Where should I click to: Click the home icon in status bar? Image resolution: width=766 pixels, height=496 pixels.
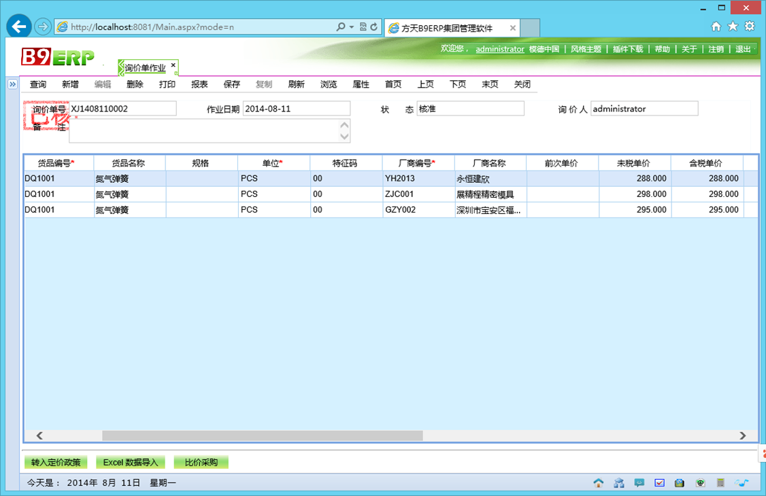(599, 483)
